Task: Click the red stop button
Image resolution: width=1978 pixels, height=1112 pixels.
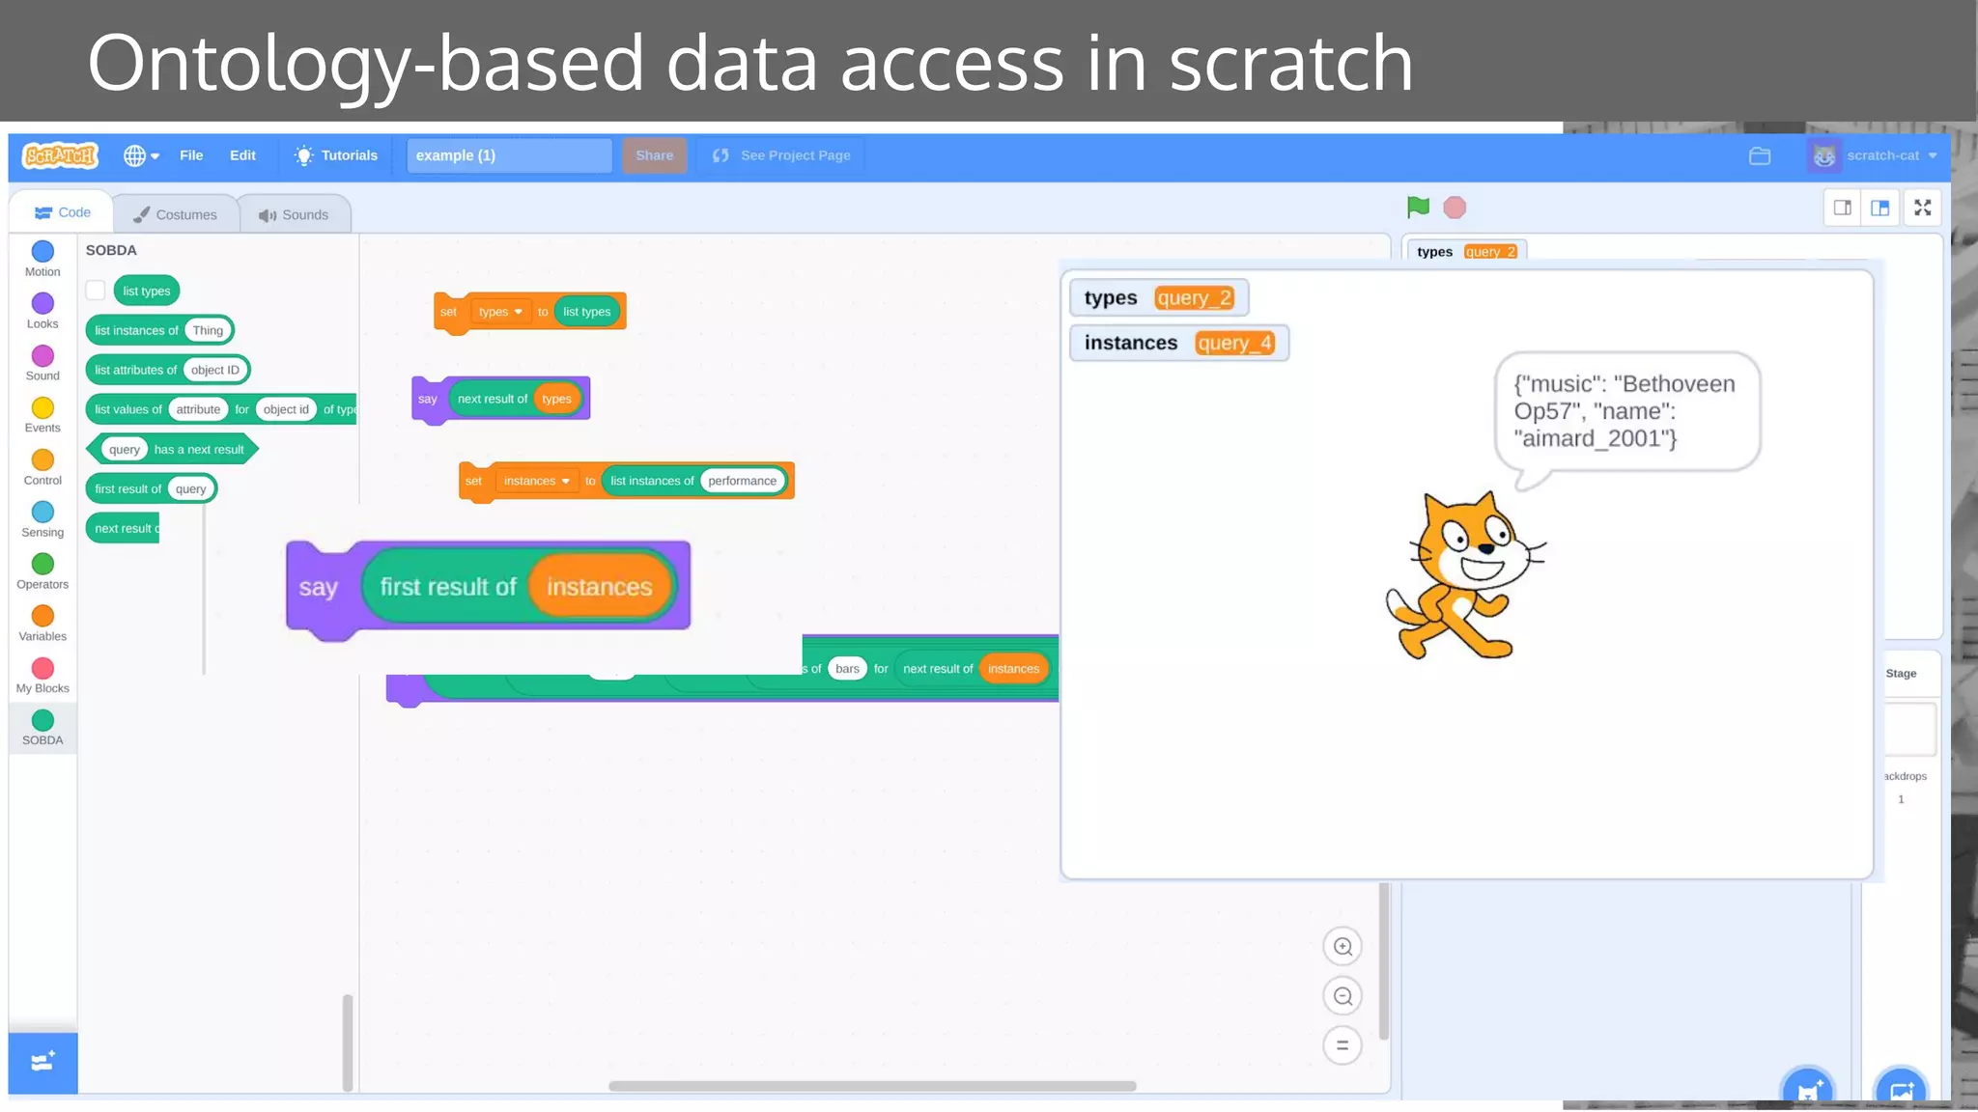Action: pyautogui.click(x=1455, y=208)
